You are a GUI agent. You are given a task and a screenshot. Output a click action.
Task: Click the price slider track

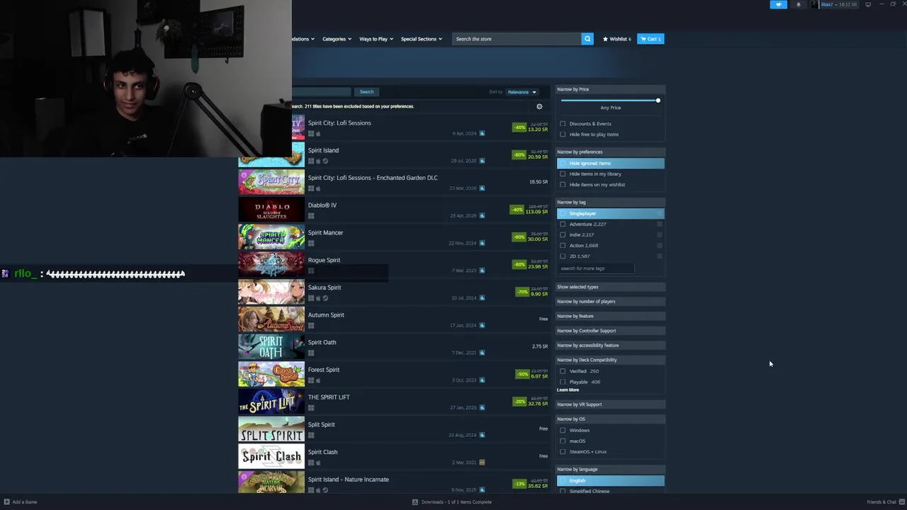(609, 101)
